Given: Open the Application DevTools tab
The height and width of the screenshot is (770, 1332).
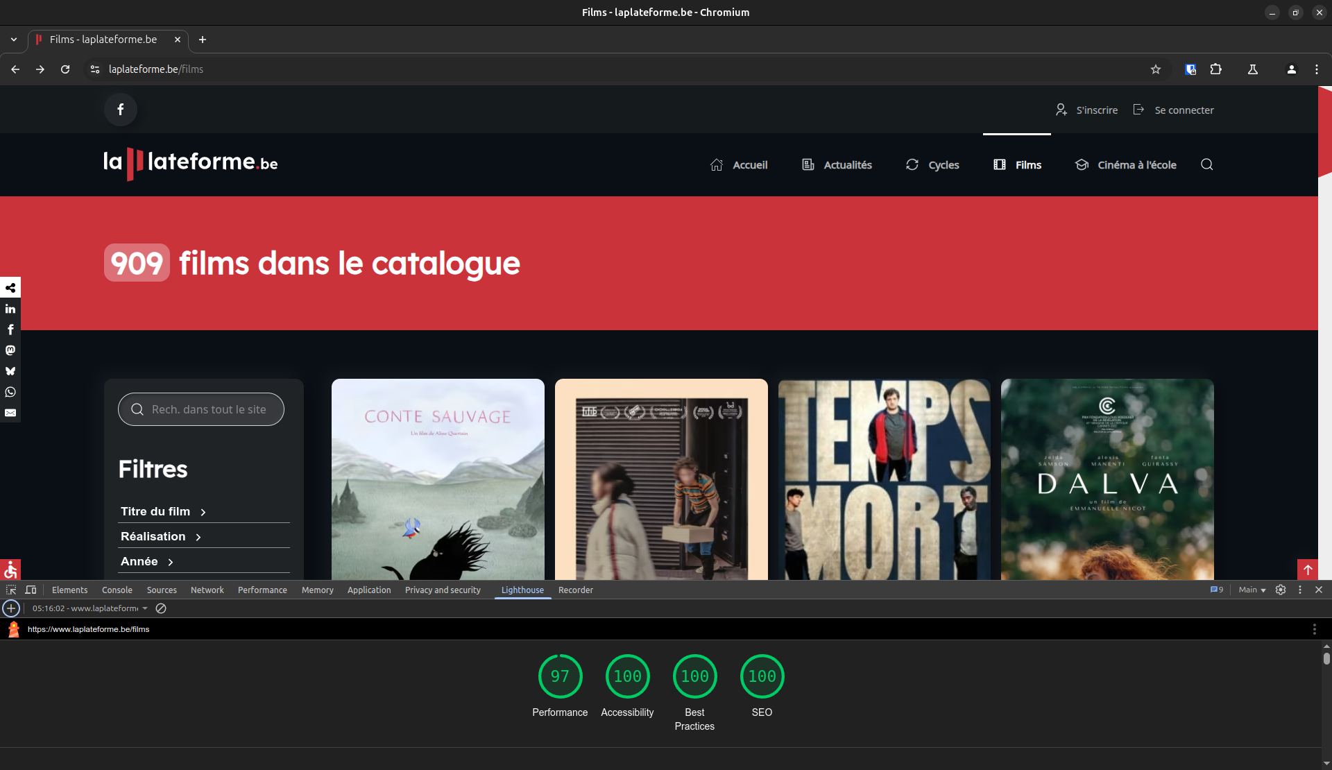Looking at the screenshot, I should 369,590.
